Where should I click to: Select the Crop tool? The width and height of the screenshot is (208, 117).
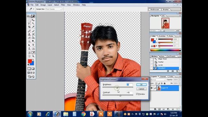(x=29, y=27)
